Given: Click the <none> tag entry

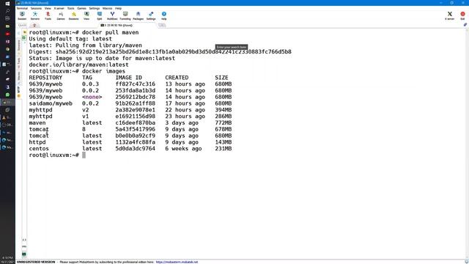Looking at the screenshot, I should pos(92,97).
